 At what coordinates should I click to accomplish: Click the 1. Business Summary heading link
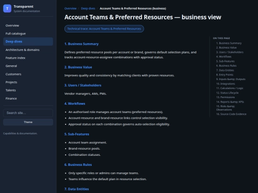81,44
